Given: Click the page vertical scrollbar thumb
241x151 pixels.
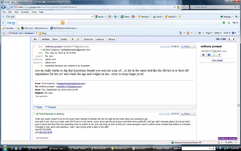Looking at the screenshot, I should [238, 105].
